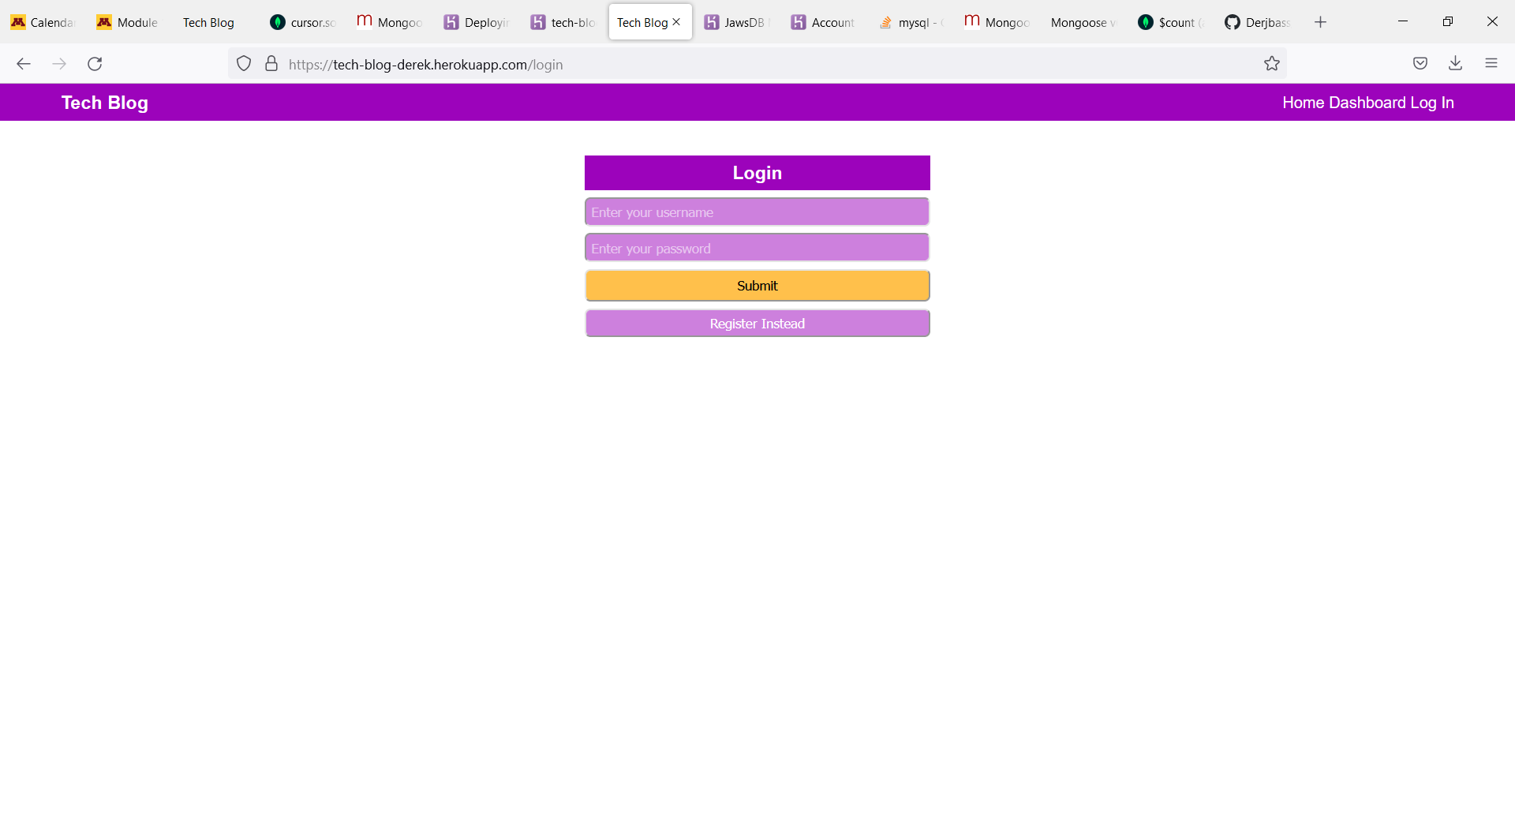1515x813 pixels.
Task: Click the tracking protection shield icon
Action: tap(244, 64)
